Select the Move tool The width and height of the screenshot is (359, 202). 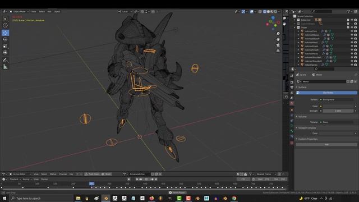pyautogui.click(x=5, y=33)
